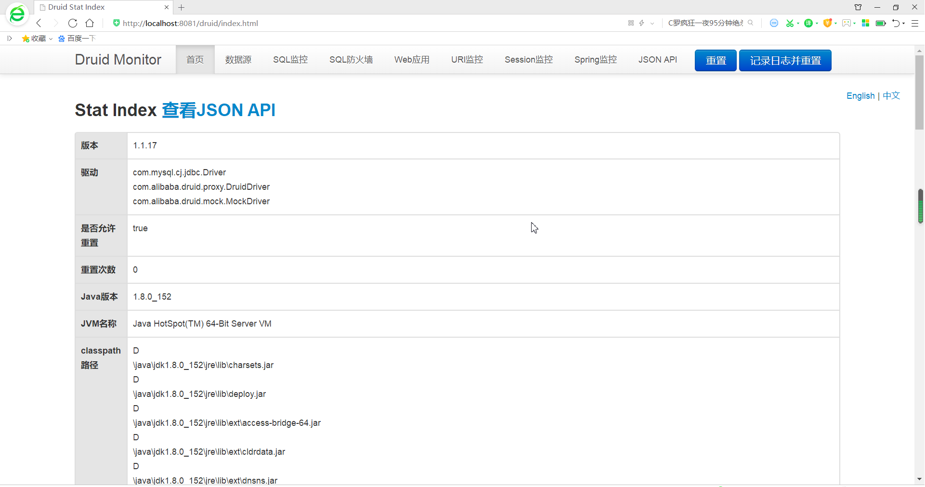Click com.alibaba.druid.mock.MockDriver text

coord(201,201)
